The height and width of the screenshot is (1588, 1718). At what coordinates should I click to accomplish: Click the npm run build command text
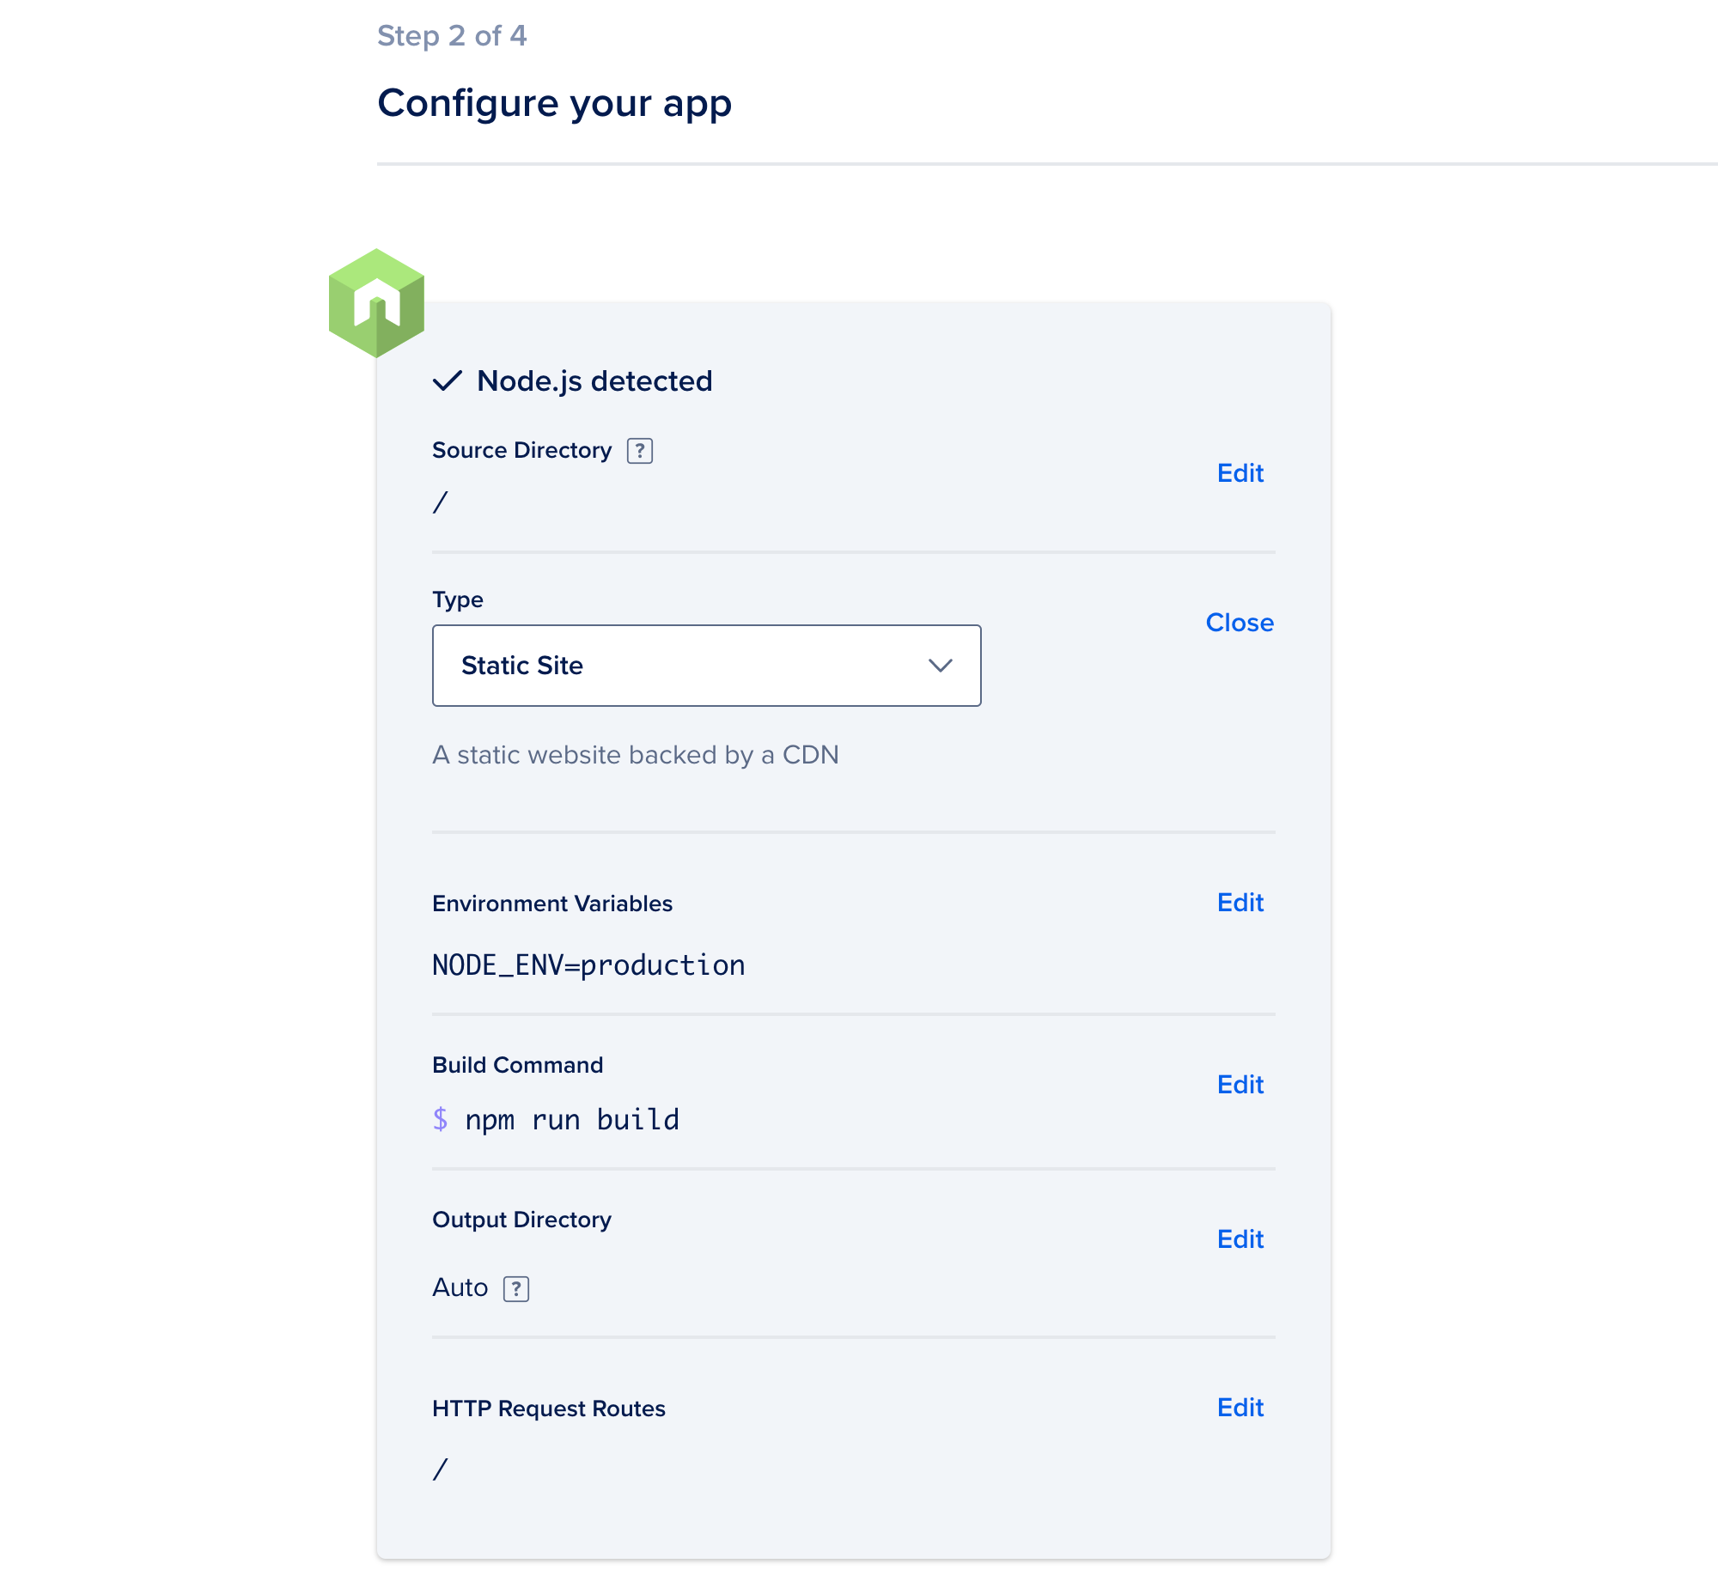[x=571, y=1119]
